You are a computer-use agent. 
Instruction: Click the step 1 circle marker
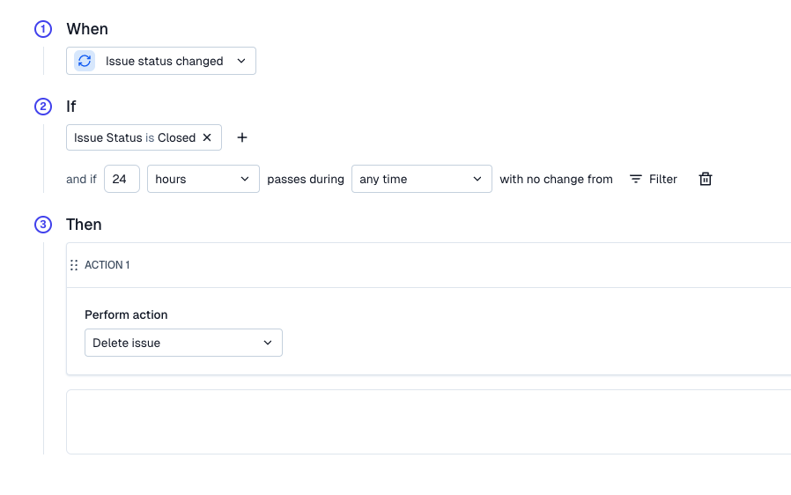[x=43, y=29]
